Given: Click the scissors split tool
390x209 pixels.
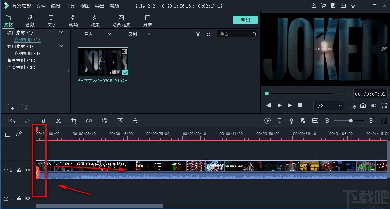Looking at the screenshot, I should click(58, 121).
